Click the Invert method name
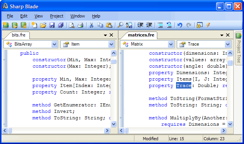Image resolution: width=244 pixels, height=144 pixels. tap(63, 111)
